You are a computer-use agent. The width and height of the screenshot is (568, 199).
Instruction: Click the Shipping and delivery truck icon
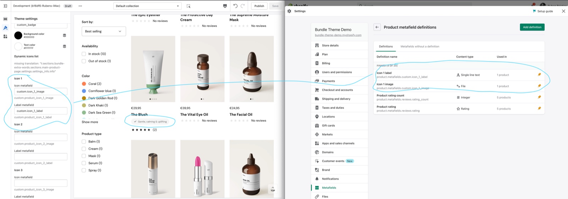pyautogui.click(x=317, y=99)
